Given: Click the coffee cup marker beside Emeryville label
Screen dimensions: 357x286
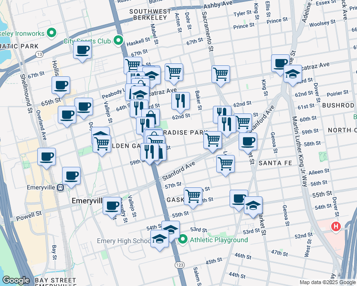Looking at the screenshot, I should point(112,205).
